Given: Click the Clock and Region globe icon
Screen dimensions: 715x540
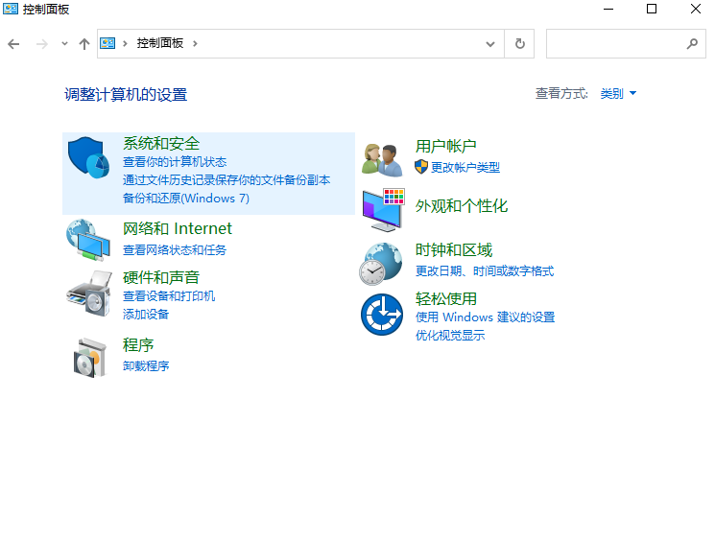Looking at the screenshot, I should [x=381, y=263].
